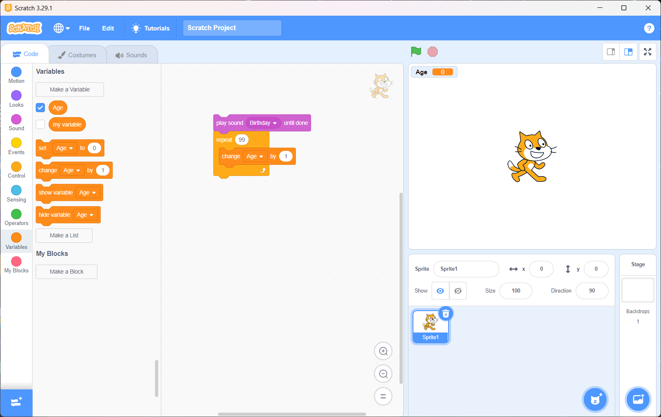Click the green flag to run
This screenshot has height=417, width=661.
tap(416, 52)
